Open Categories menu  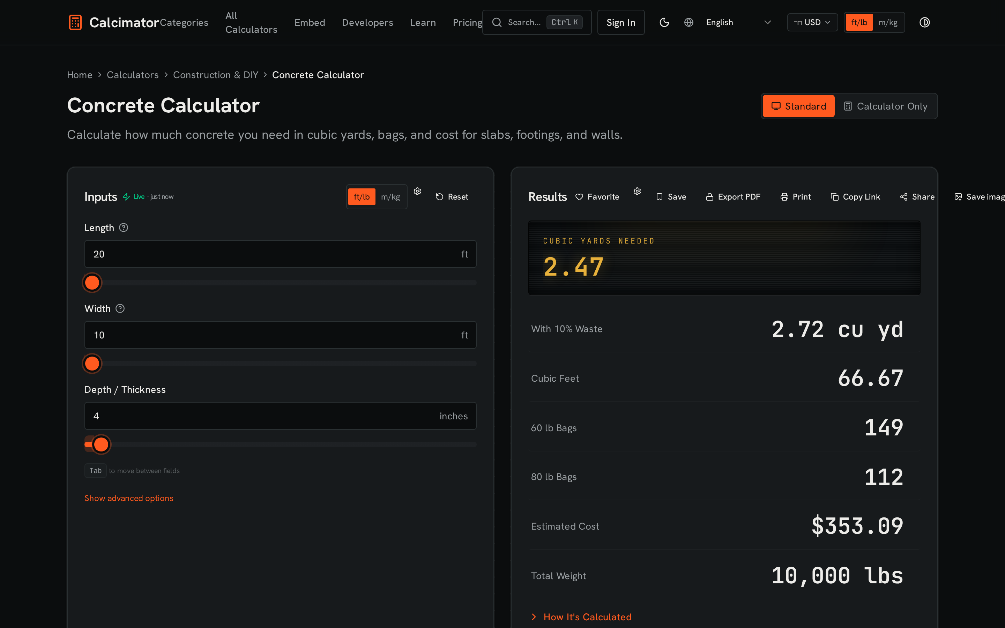pos(184,22)
